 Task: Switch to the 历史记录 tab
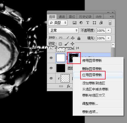point(85,17)
